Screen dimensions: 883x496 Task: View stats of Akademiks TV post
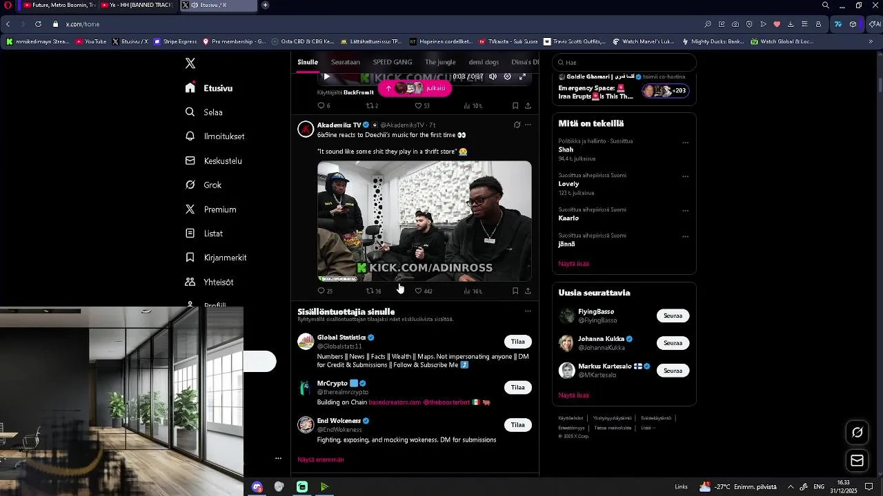click(x=473, y=291)
